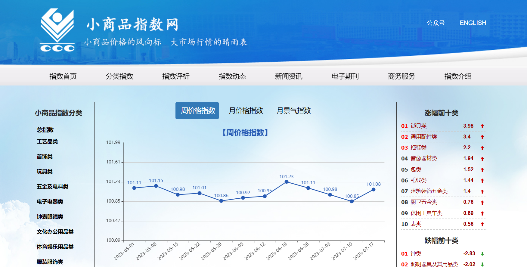Open the 五金及电料类 category
Image resolution: width=527 pixels, height=267 pixels.
(52, 187)
